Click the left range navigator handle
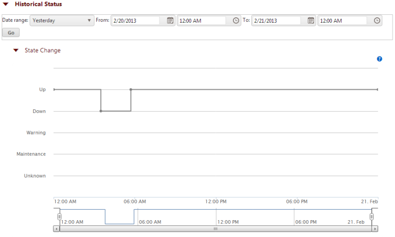 (59, 217)
